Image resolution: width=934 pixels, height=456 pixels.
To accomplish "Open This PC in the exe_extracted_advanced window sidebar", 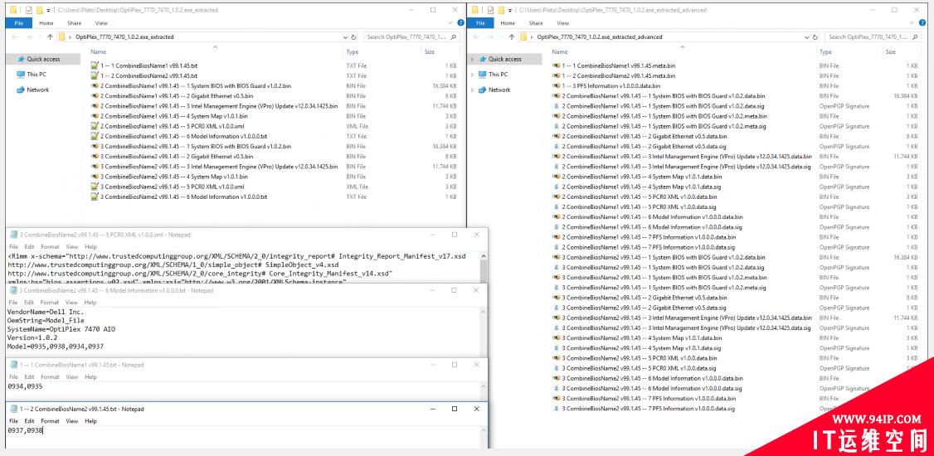I will pyautogui.click(x=499, y=75).
